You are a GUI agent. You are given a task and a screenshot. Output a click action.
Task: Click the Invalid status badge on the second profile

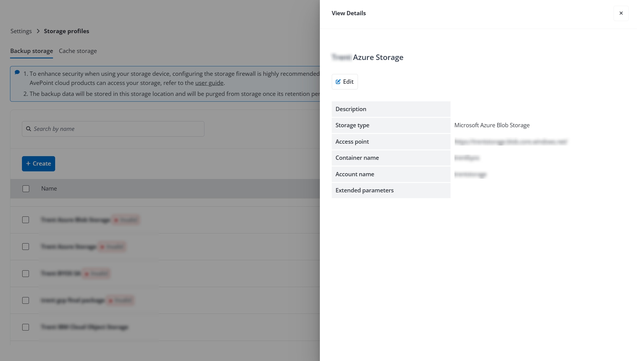click(x=112, y=247)
